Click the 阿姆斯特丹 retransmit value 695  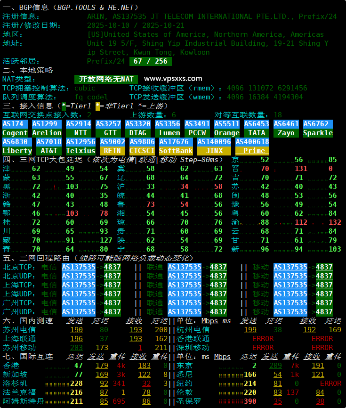pos(119,401)
